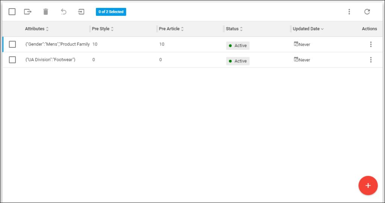Open actions menu for the UA Division row
Screen dimensions: 385x203
[371, 60]
